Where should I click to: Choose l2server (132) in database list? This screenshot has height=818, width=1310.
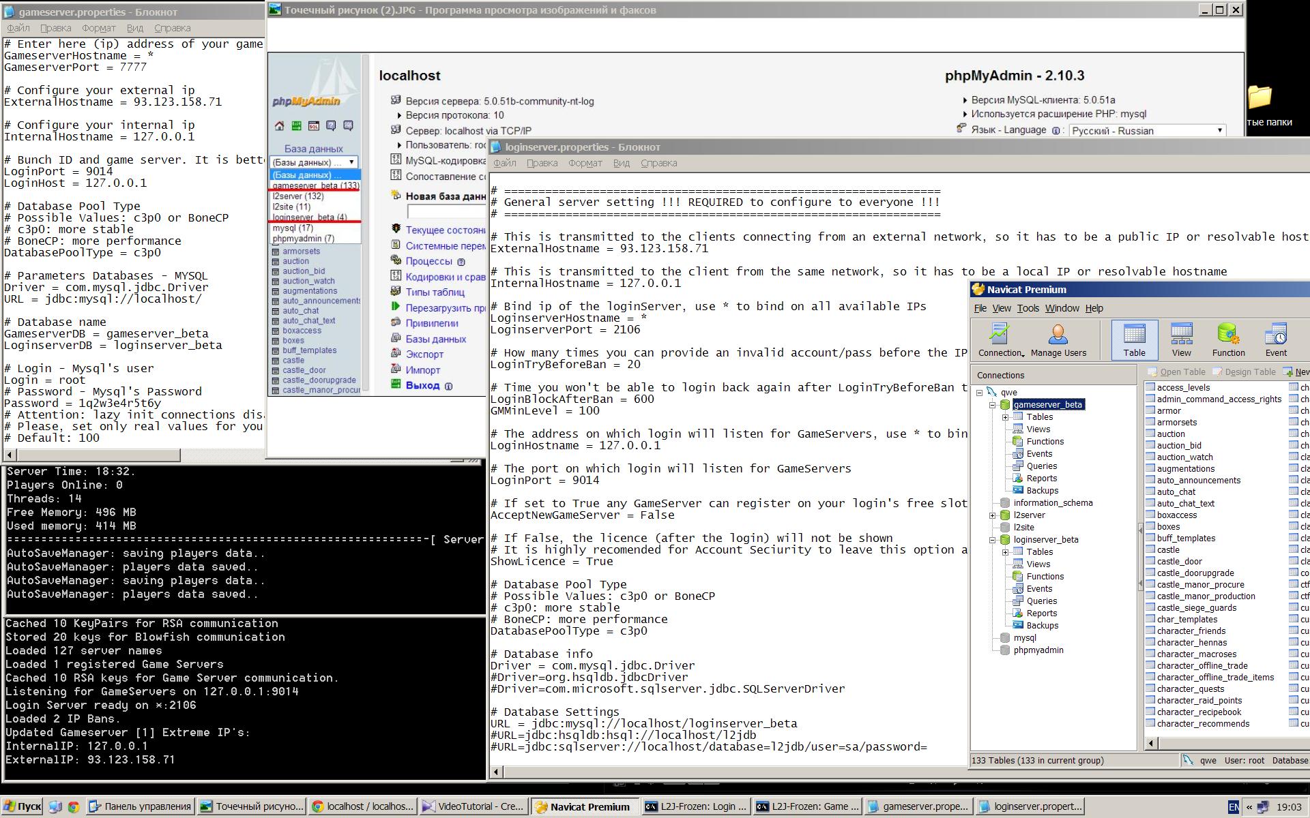click(298, 196)
